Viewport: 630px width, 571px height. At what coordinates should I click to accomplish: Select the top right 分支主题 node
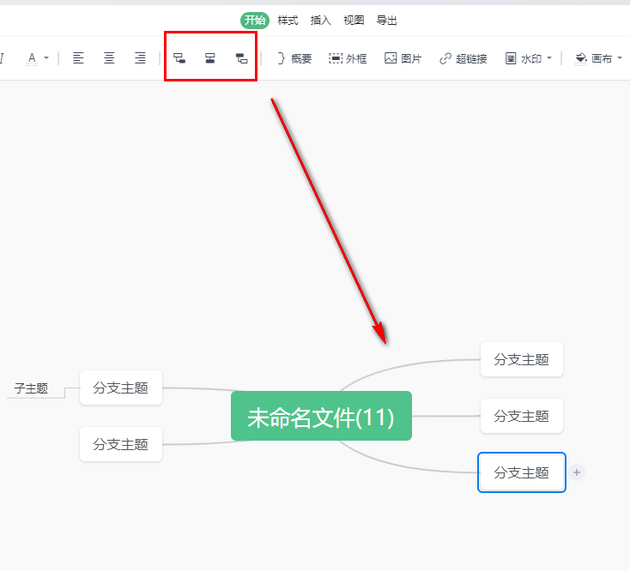click(x=522, y=359)
